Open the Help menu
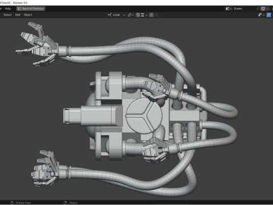Screen dimensions: 273x205 tap(8, 9)
